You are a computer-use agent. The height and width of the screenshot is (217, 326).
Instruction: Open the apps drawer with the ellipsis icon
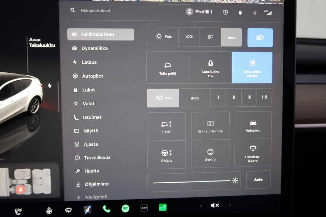[x=144, y=208]
